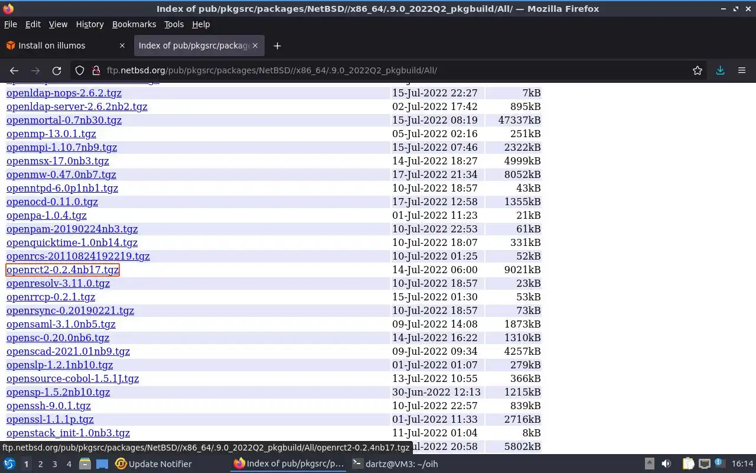Click the taskbar clock showing 16:14
The image size is (756, 473).
[742, 464]
